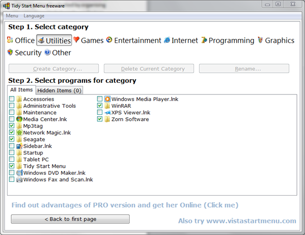305x235 pixels.
Task: Uncheck the Seagate checkbox
Action: (x=12, y=139)
